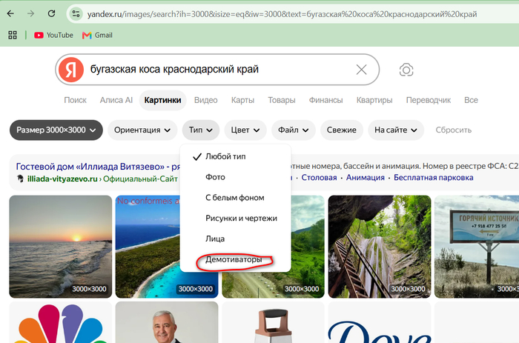Toggle the Свежие filter

coord(342,130)
